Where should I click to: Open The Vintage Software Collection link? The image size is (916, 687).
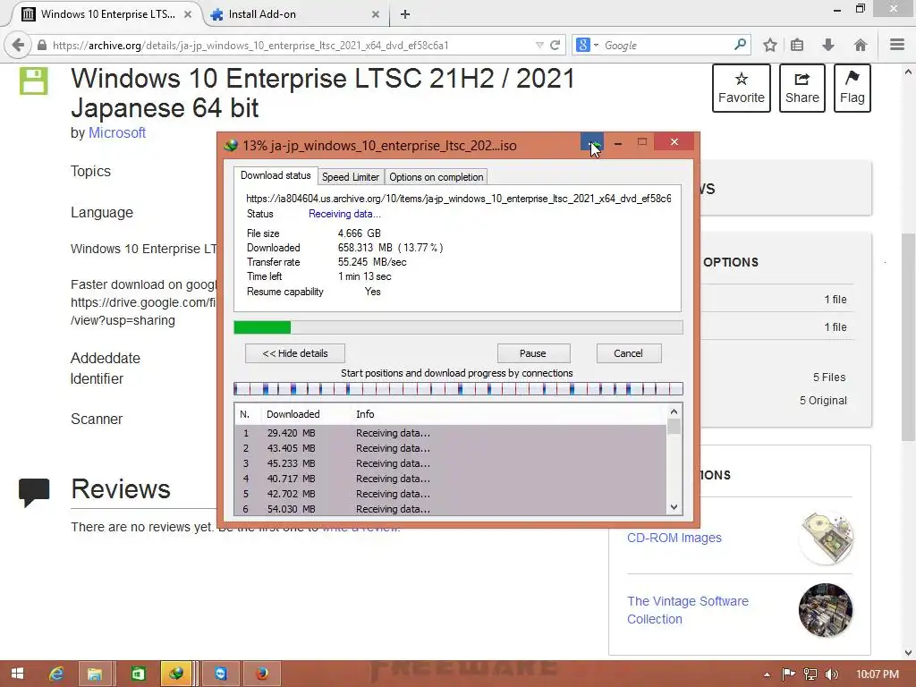tap(688, 610)
